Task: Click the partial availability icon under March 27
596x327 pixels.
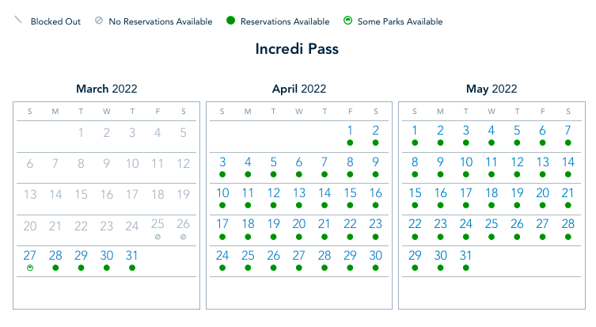Action: point(30,268)
